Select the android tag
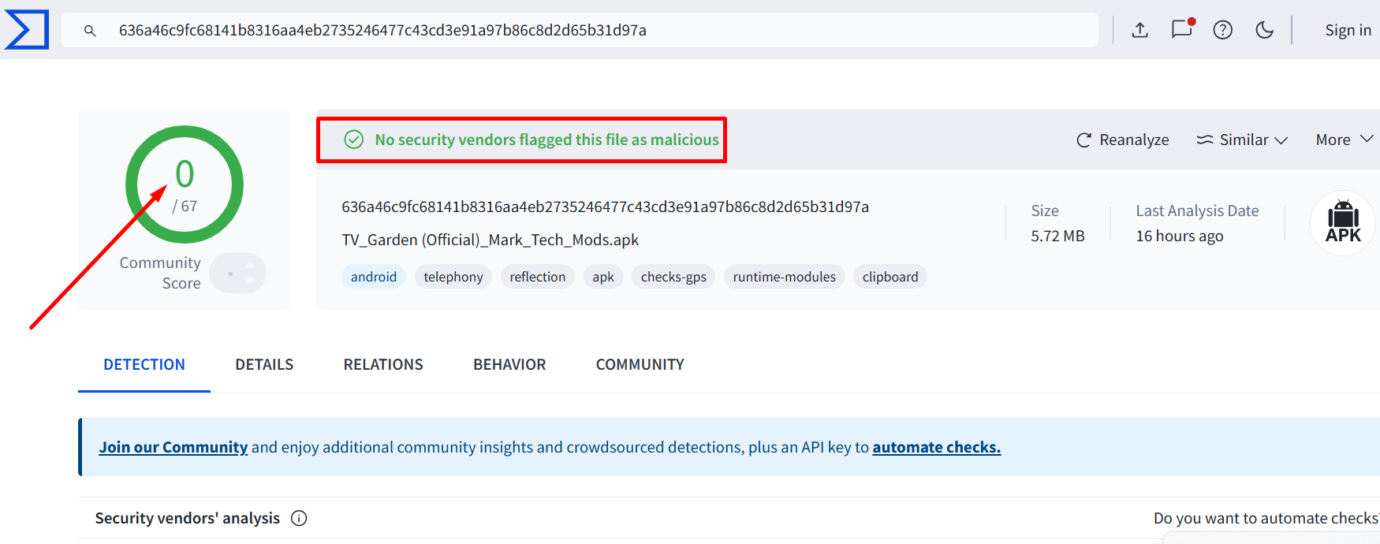1380x544 pixels. tap(374, 277)
